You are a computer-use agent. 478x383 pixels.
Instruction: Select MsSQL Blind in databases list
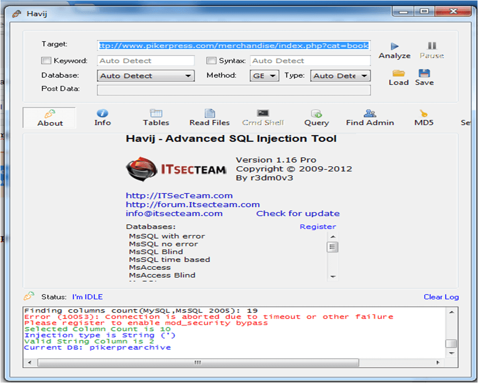(x=156, y=252)
